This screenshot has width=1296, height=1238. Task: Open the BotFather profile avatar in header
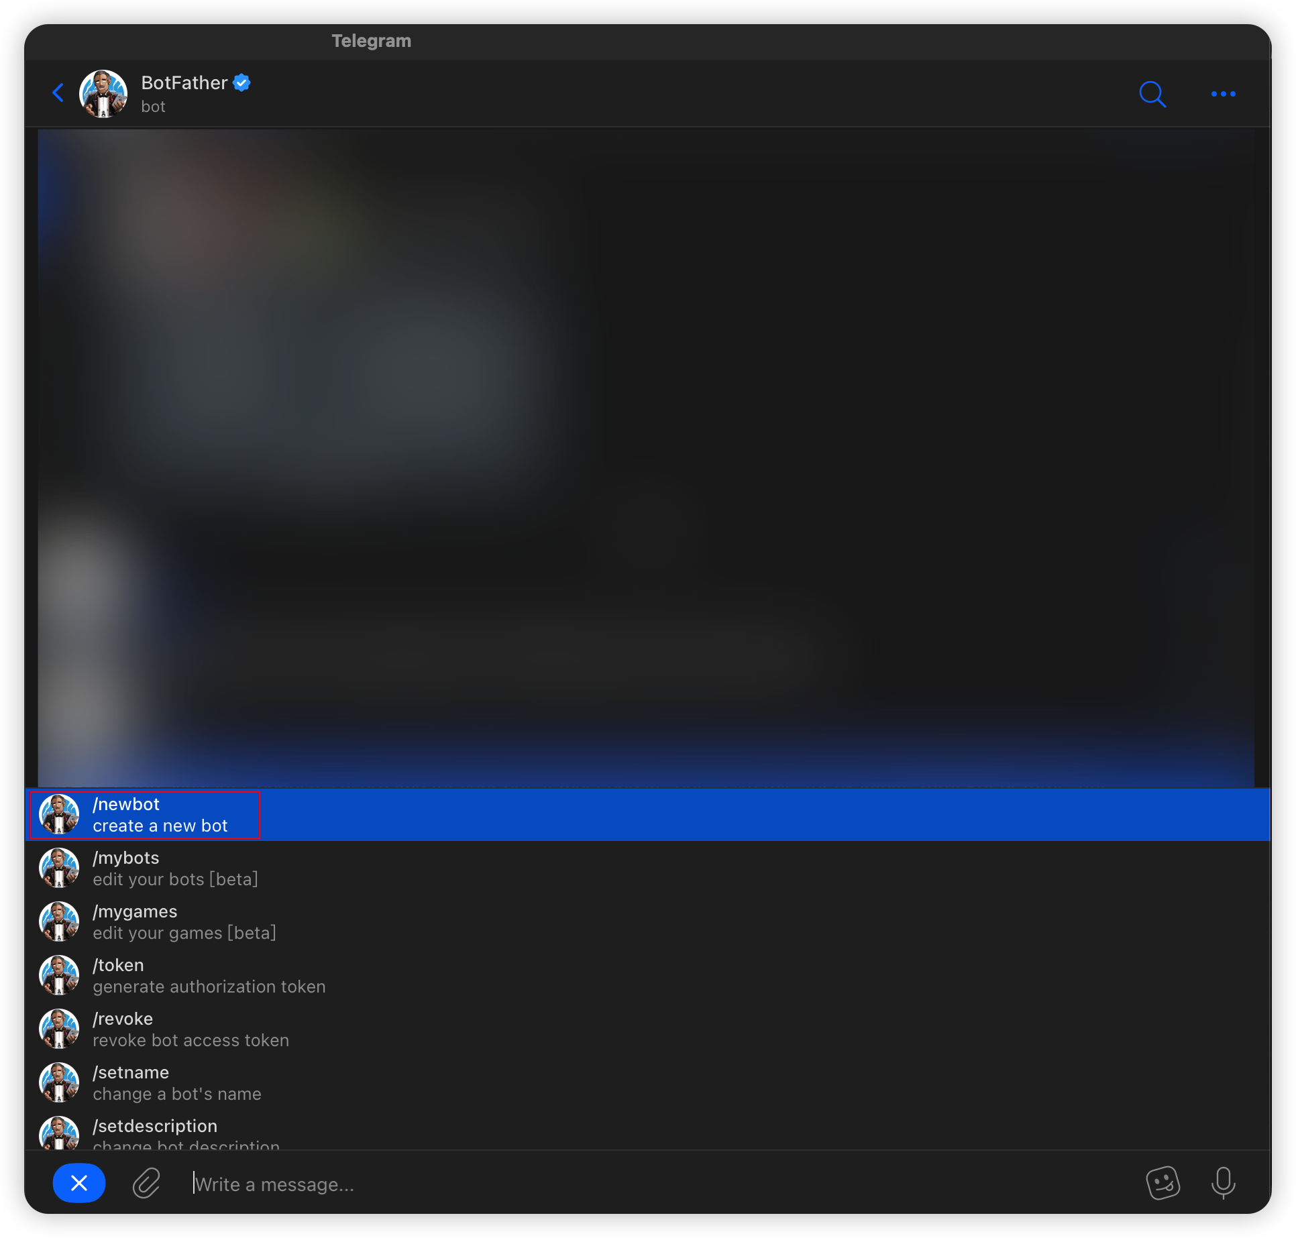[103, 94]
